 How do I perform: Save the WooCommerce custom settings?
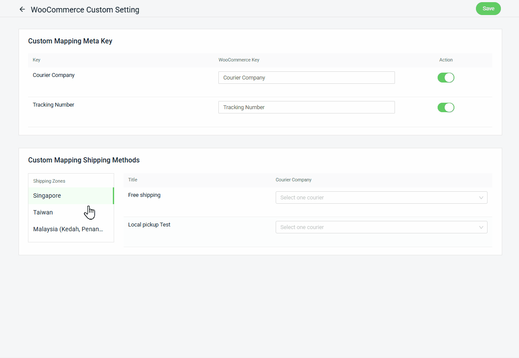(x=488, y=9)
